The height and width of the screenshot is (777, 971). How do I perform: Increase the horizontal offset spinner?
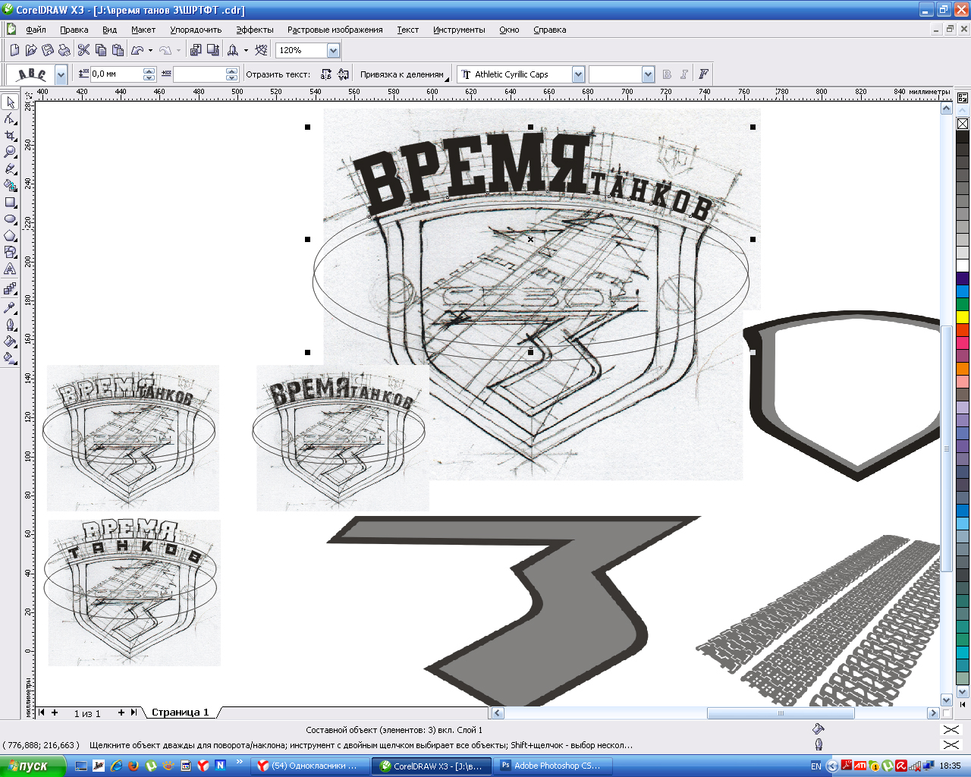pos(231,71)
